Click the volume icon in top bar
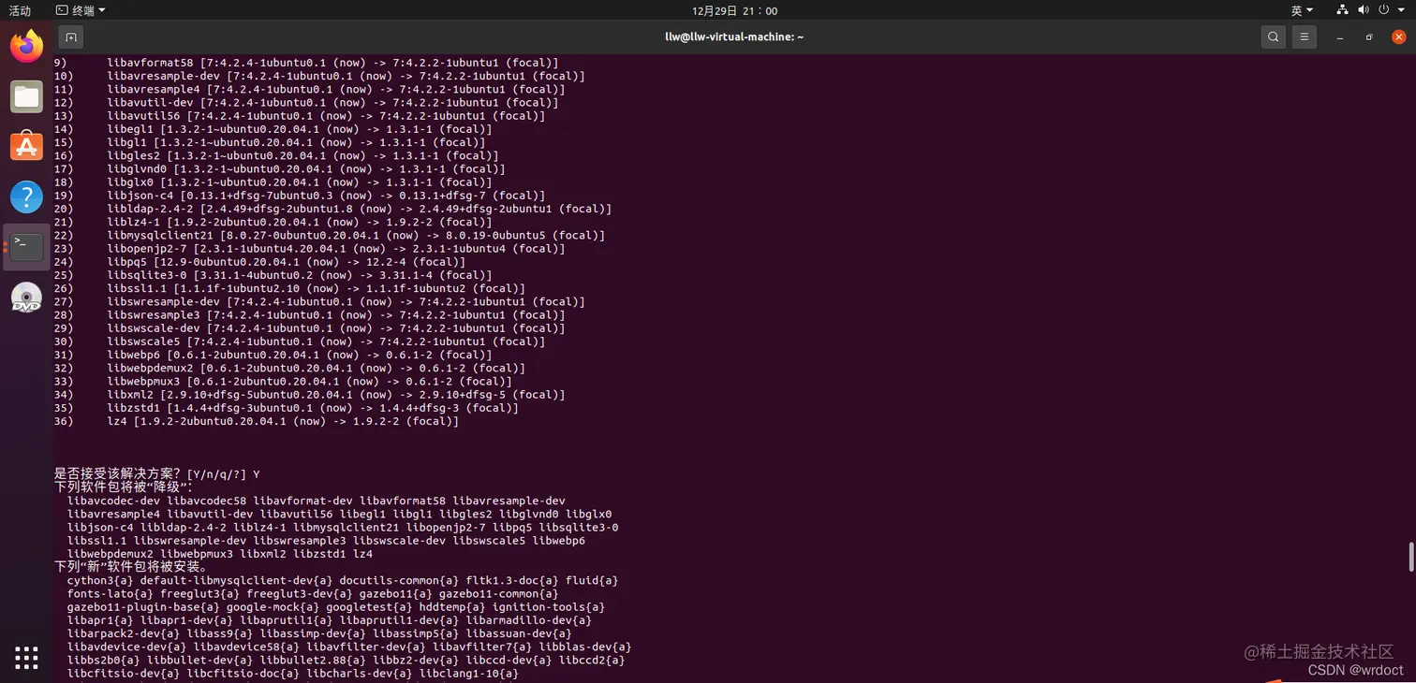Image resolution: width=1416 pixels, height=683 pixels. [1364, 10]
